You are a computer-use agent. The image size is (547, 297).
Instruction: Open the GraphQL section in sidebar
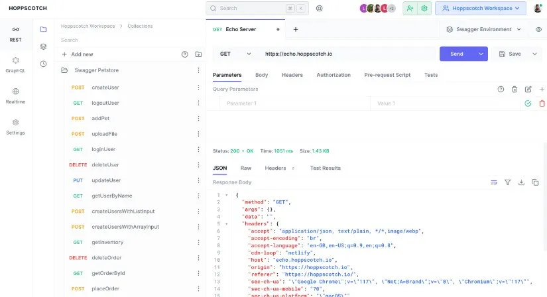point(15,65)
